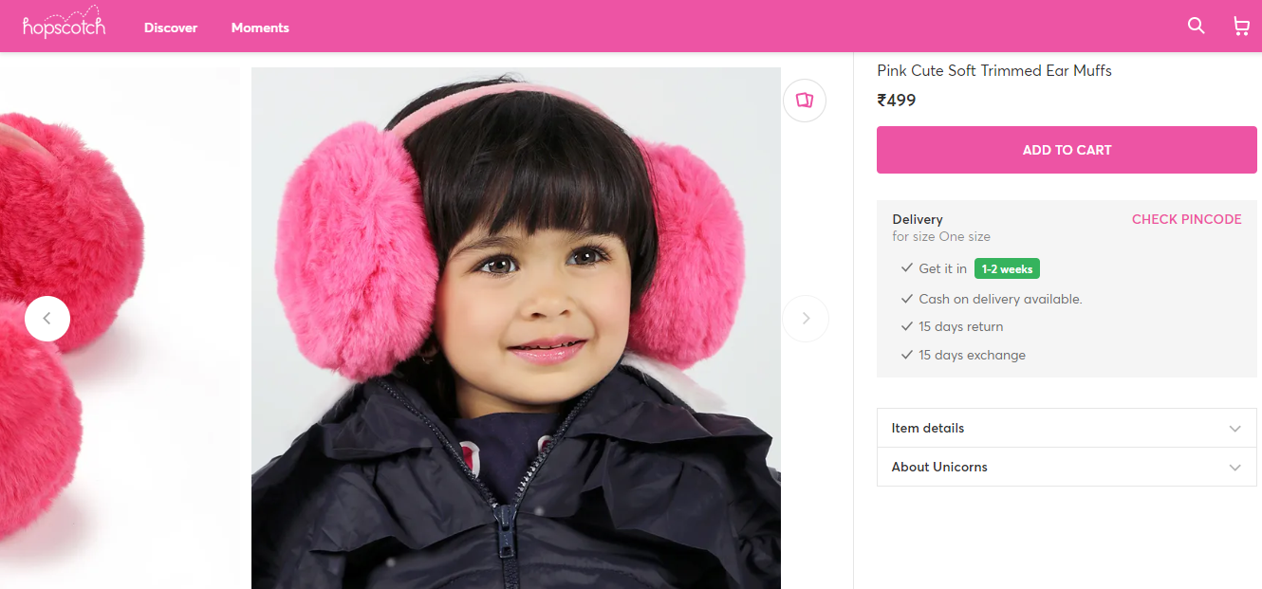Screen dimensions: 1262x589
Task: Open the Discover menu
Action: click(171, 28)
